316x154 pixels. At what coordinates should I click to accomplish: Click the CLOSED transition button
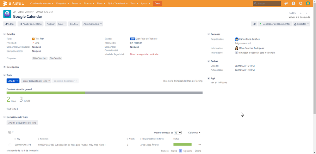pos(74,24)
